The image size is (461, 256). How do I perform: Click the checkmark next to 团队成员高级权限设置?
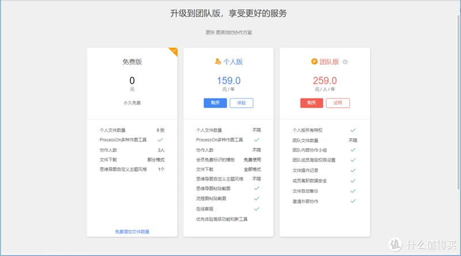click(x=353, y=160)
